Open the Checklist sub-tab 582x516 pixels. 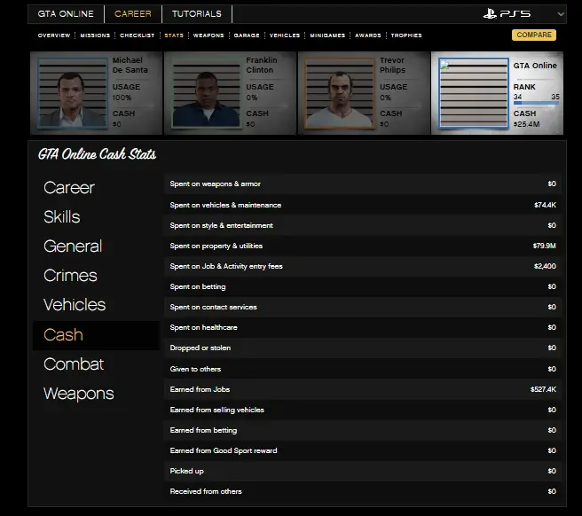[x=137, y=35]
